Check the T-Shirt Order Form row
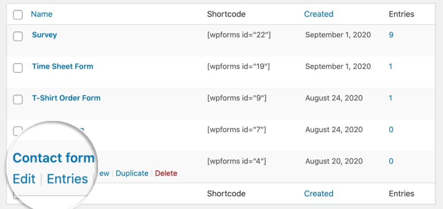Screen dimensions: 443x209 [18, 100]
